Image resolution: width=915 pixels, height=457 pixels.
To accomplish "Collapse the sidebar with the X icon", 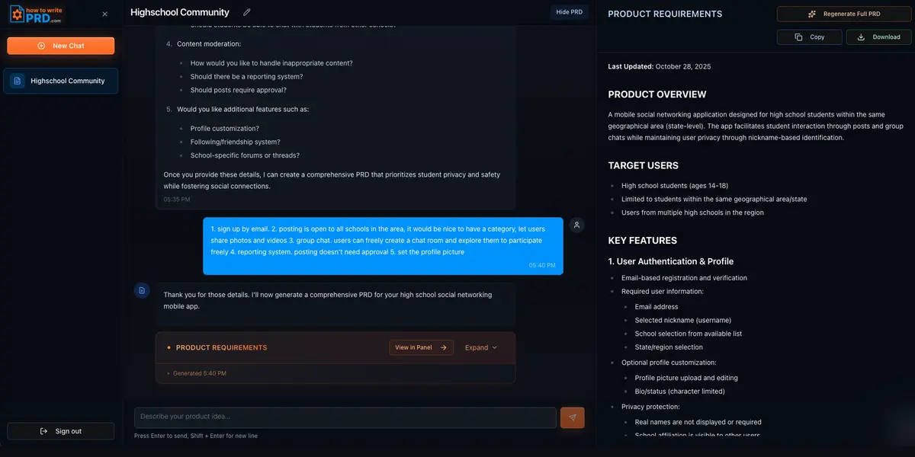I will tap(104, 13).
